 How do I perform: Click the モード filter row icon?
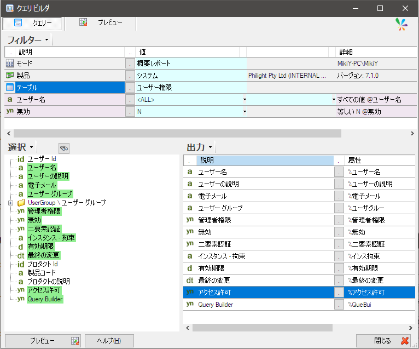(10, 64)
